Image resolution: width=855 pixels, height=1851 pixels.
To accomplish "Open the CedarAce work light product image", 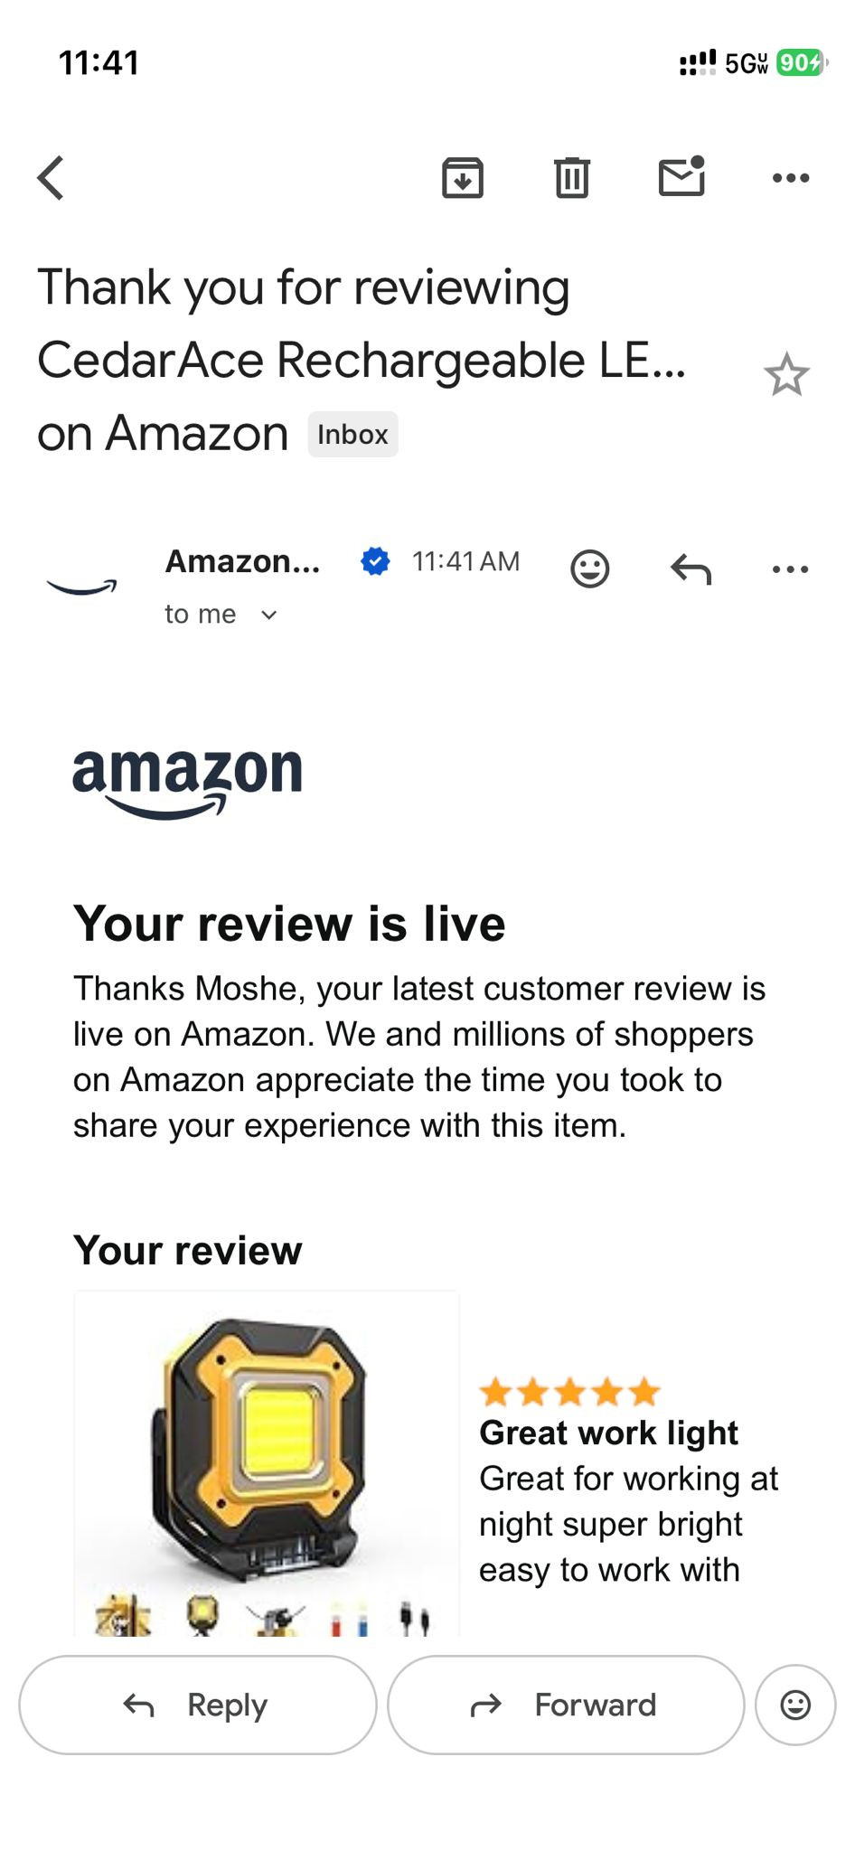I will [x=267, y=1463].
